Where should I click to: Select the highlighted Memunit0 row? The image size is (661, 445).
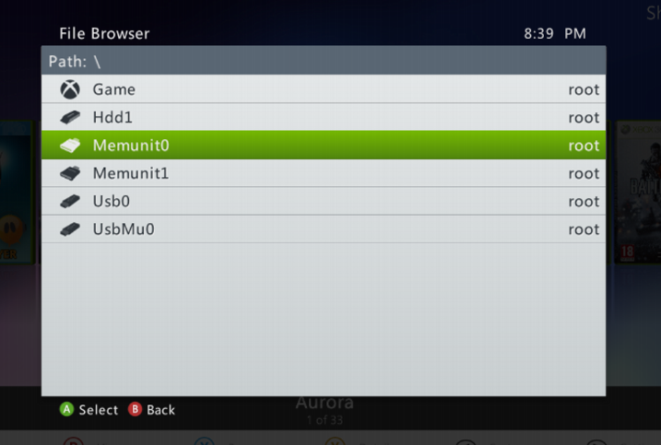pyautogui.click(x=324, y=145)
